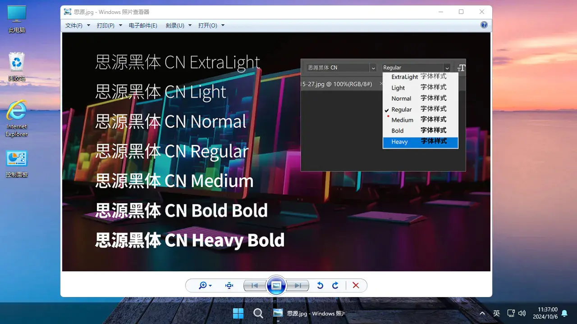Click the ExtraLight entry in the font list
Screen dimensions: 577x324
420,77
